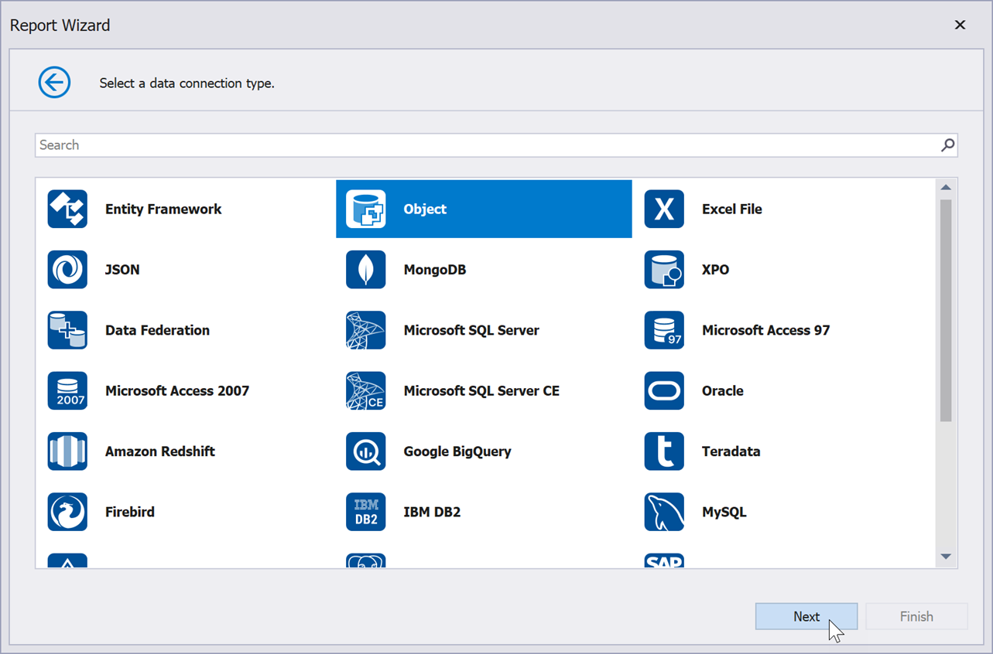The height and width of the screenshot is (654, 993).
Task: Click the MongoDB leaf icon
Action: (365, 269)
